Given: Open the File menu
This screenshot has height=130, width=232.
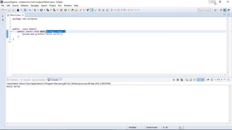Looking at the screenshot, I should (3, 6).
